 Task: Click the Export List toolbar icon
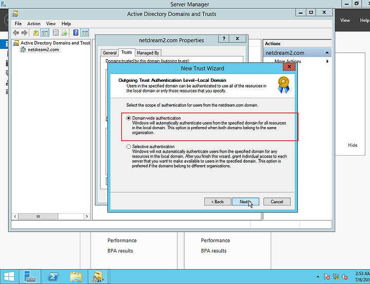coord(64,33)
